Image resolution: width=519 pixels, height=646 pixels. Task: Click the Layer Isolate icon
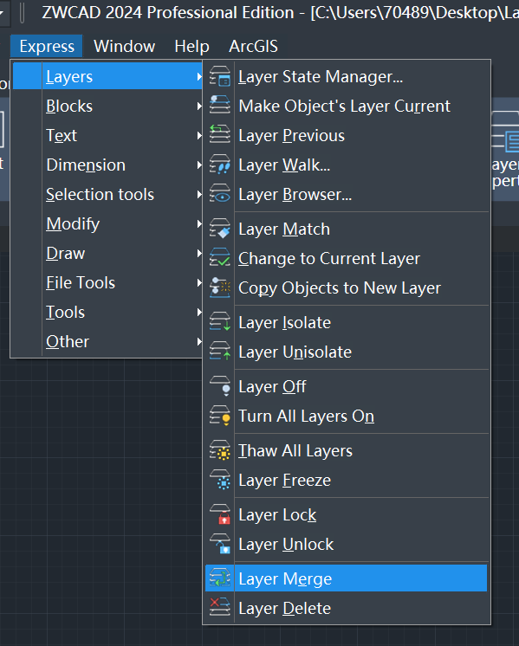pyautogui.click(x=220, y=323)
